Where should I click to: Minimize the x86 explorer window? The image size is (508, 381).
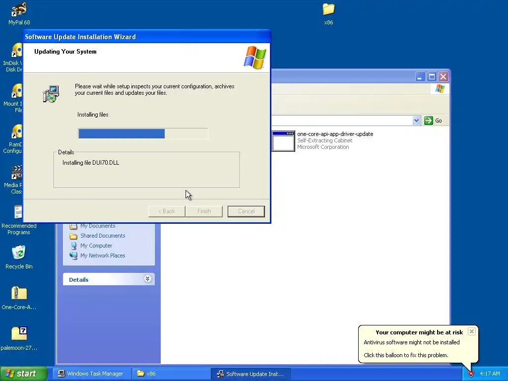click(420, 77)
